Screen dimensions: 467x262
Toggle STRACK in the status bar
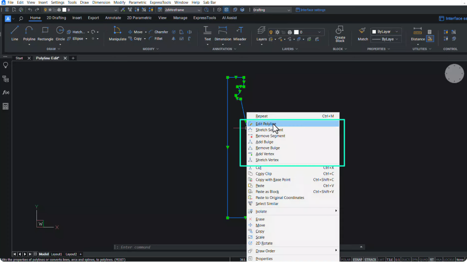370,260
